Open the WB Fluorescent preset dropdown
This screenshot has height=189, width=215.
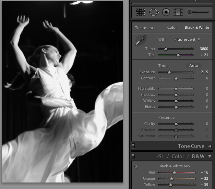pos(187,39)
